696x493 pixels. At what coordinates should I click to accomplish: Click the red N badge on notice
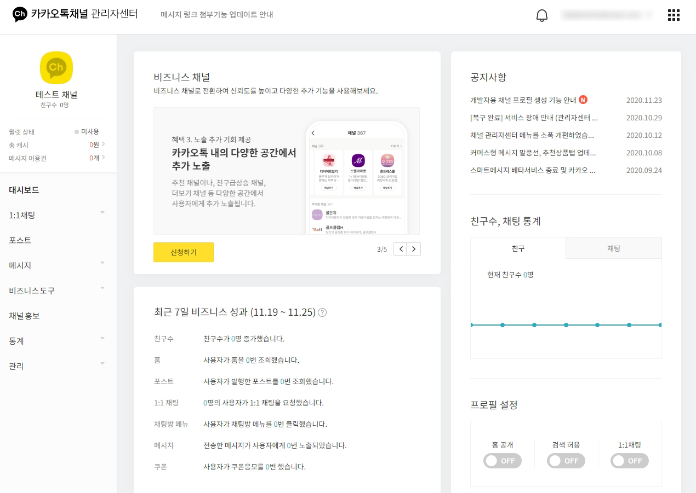583,100
